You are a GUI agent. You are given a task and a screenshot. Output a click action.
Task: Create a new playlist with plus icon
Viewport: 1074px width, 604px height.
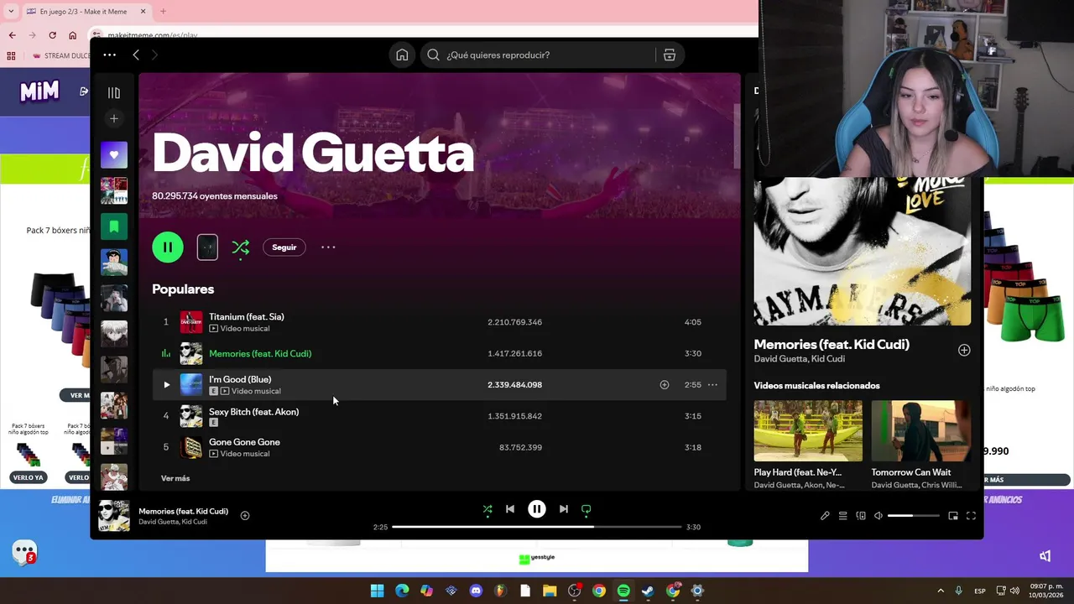coord(114,118)
